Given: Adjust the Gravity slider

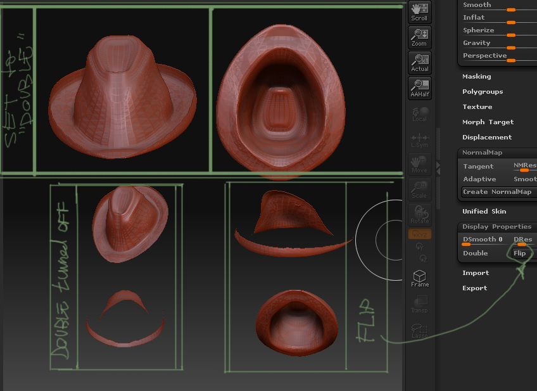Looking at the screenshot, I should (x=511, y=48).
